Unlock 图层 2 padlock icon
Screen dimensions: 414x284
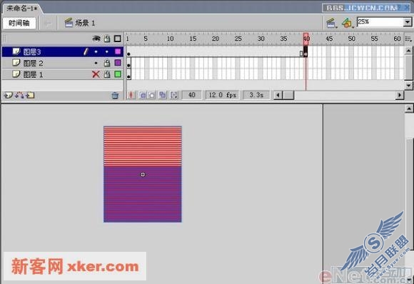point(107,63)
